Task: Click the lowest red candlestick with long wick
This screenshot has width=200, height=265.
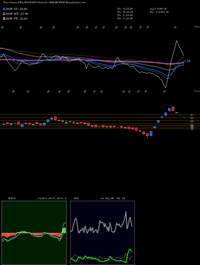Action: click(147, 135)
